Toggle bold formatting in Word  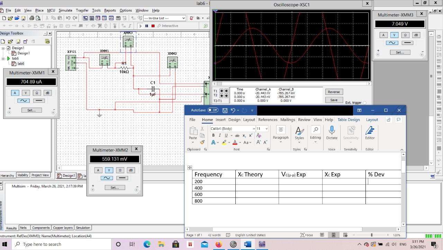(213, 135)
